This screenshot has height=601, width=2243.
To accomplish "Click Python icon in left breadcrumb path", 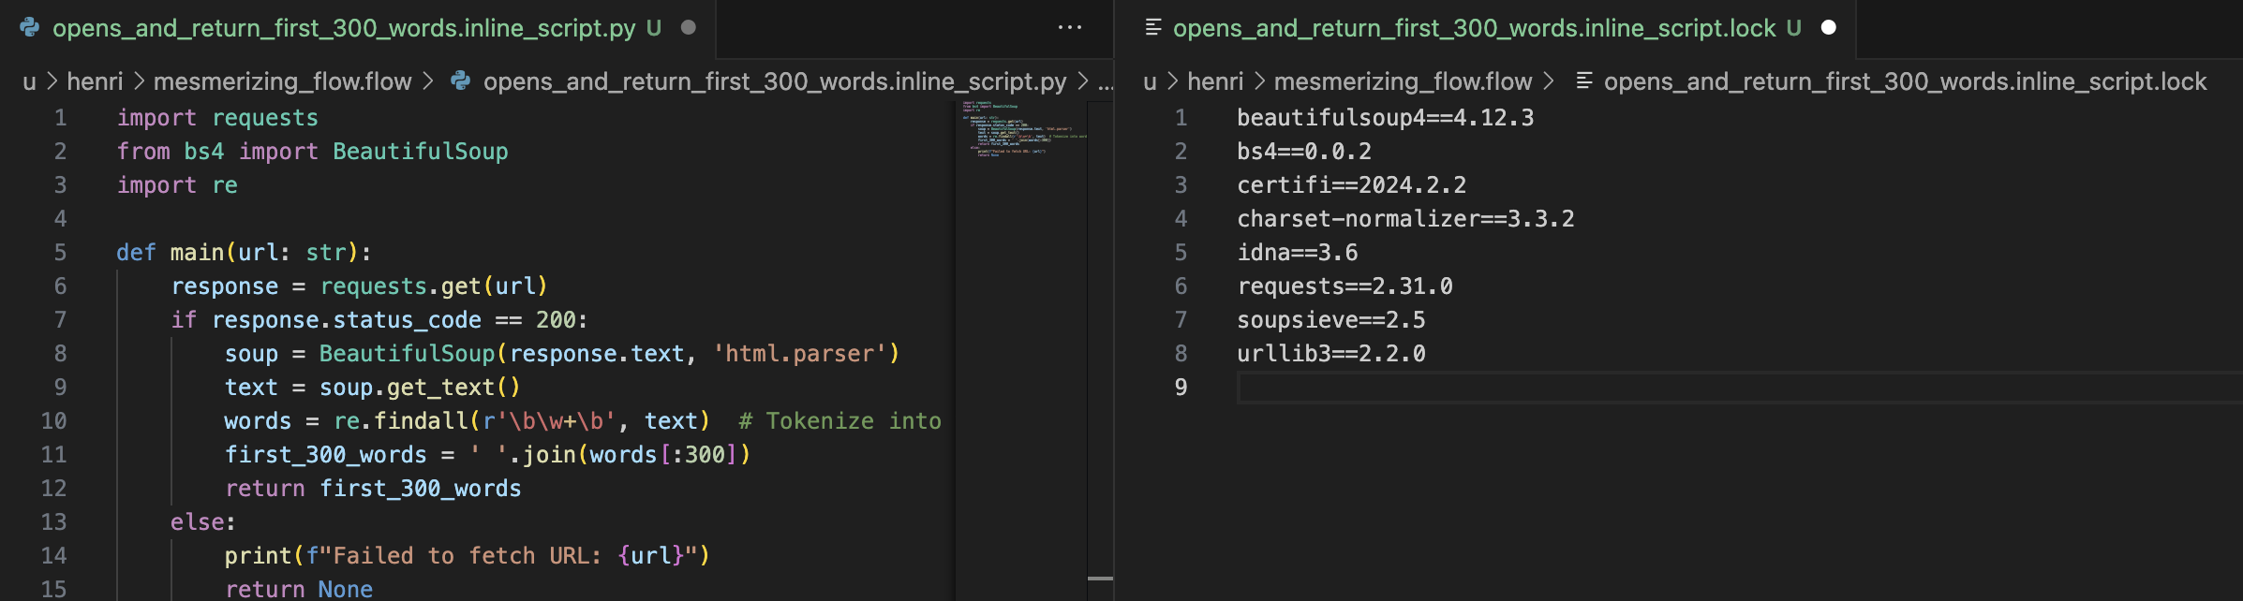I will (x=460, y=81).
